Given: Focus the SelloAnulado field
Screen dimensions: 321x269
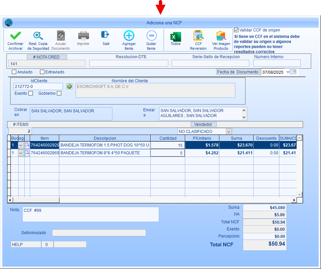Looking at the screenshot, I should pos(99,233).
